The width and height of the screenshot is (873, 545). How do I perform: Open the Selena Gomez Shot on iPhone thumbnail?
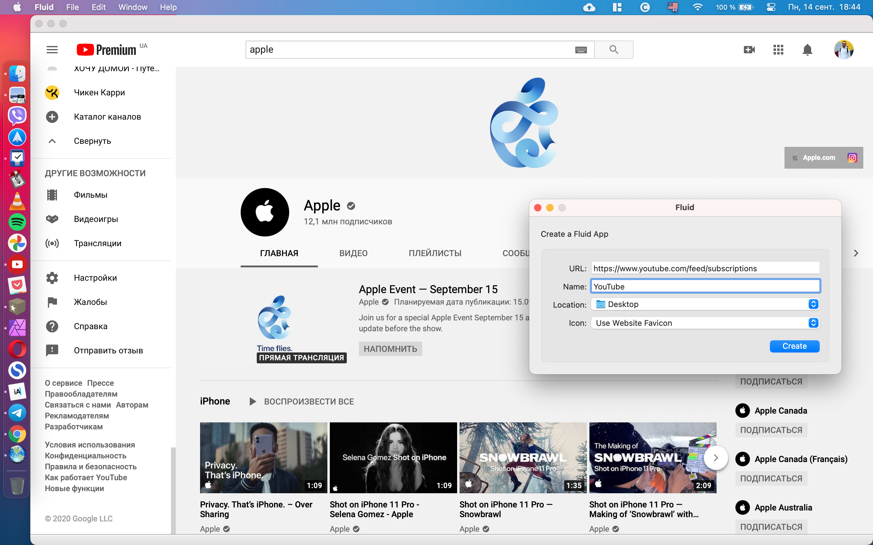point(393,458)
